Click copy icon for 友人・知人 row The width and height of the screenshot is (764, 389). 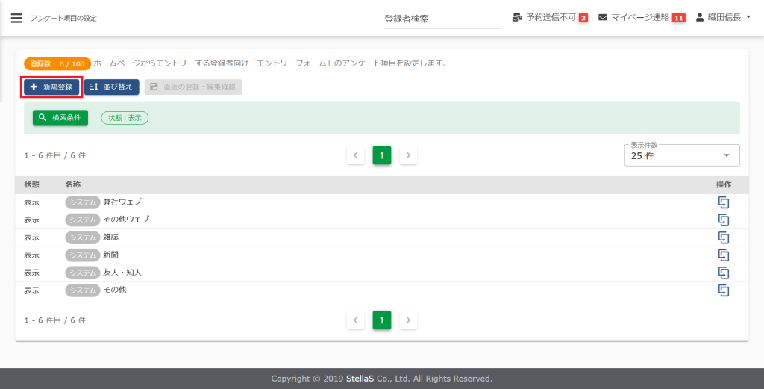723,273
